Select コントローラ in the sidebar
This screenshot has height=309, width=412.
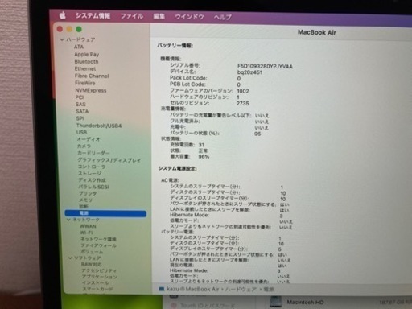(92, 167)
